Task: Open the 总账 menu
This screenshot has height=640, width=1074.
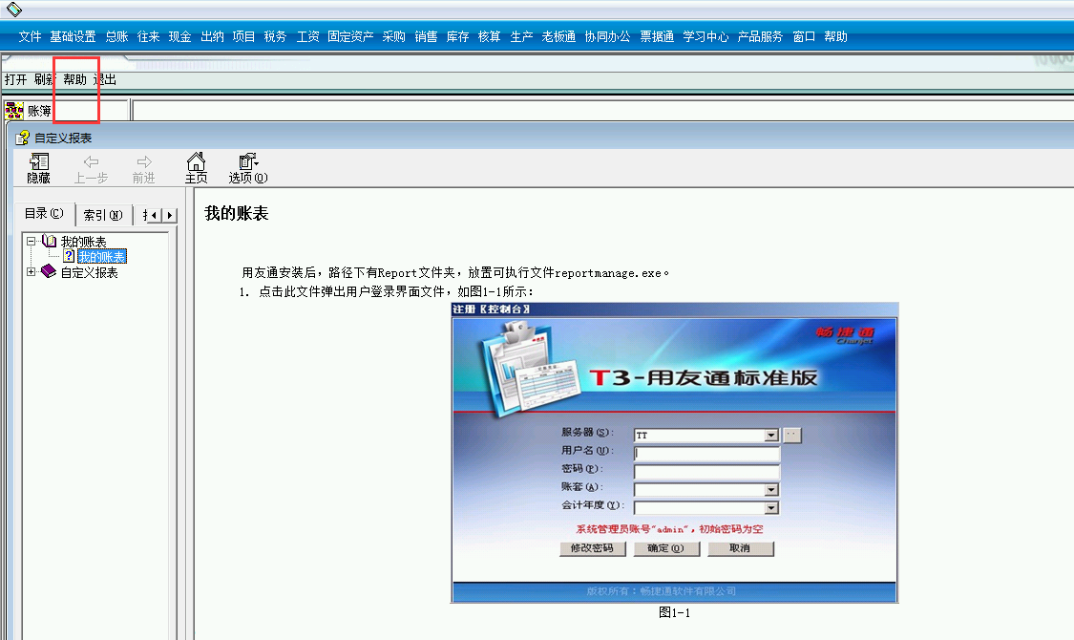Action: point(117,37)
